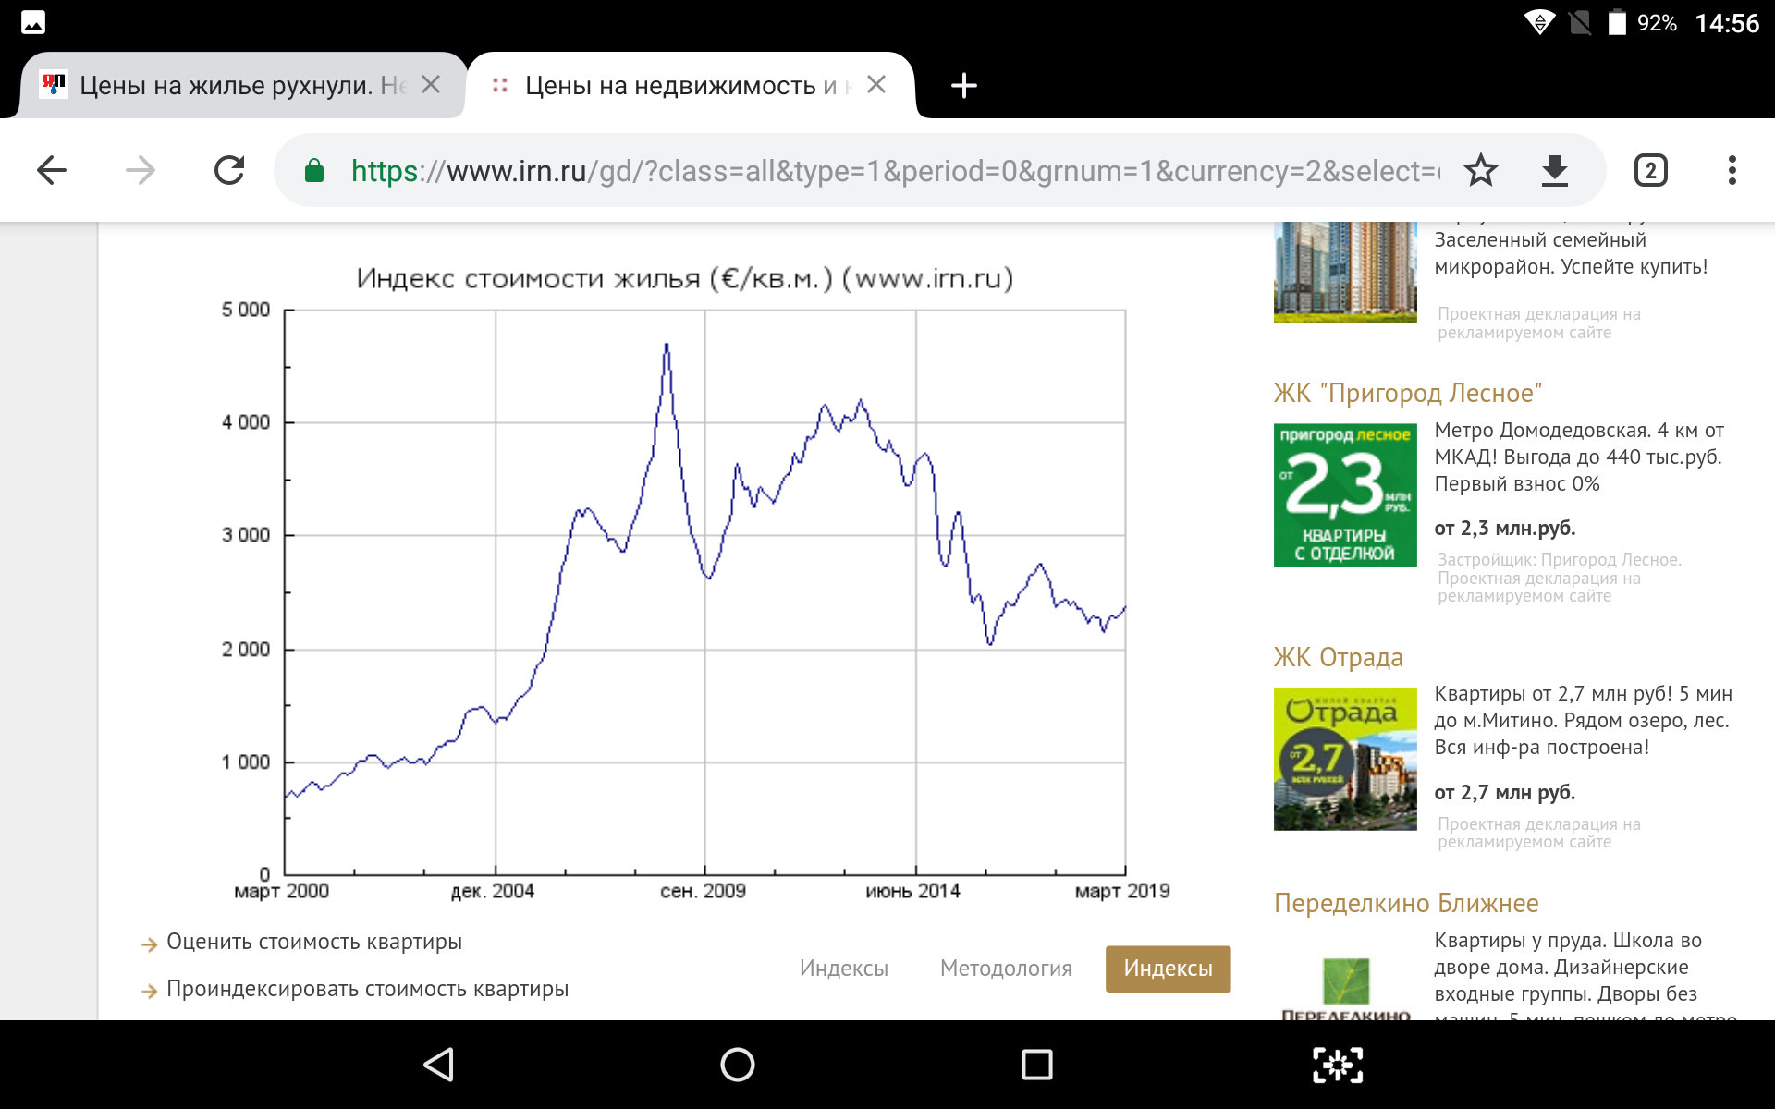Open 'Проиндексировать стоимость квартиры' link
The image size is (1775, 1109).
368,989
